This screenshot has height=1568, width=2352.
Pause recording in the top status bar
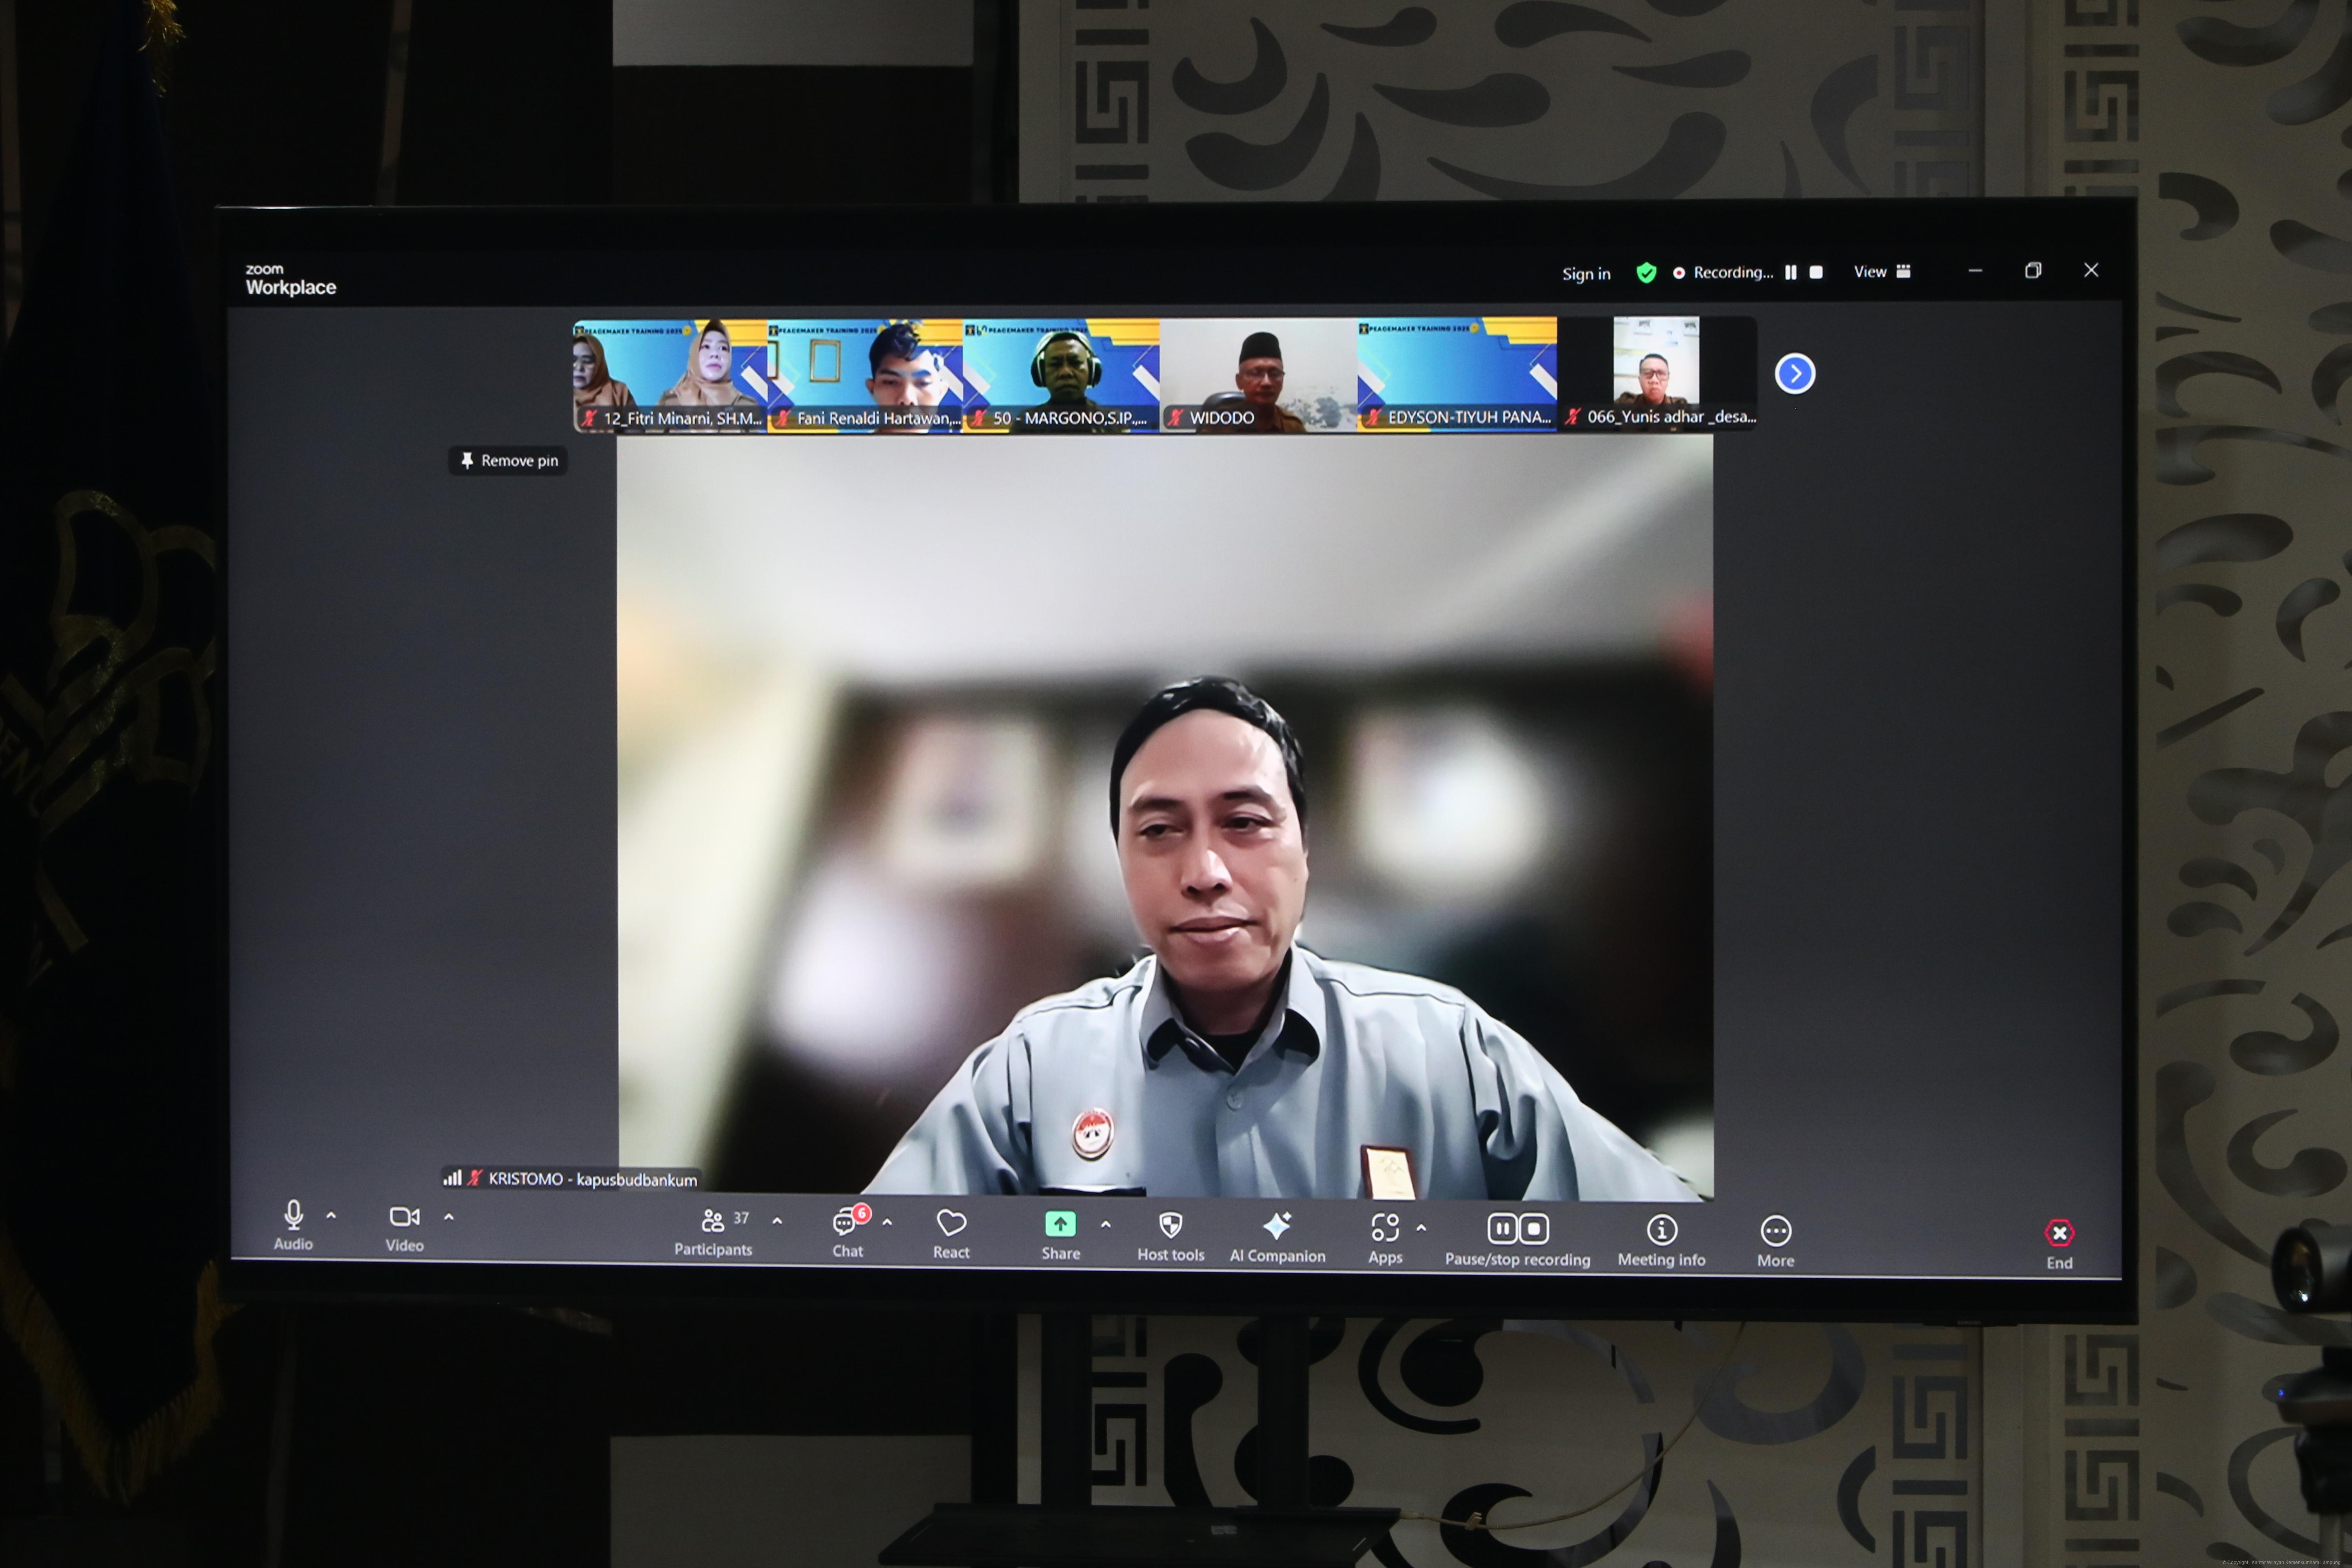coord(1791,272)
